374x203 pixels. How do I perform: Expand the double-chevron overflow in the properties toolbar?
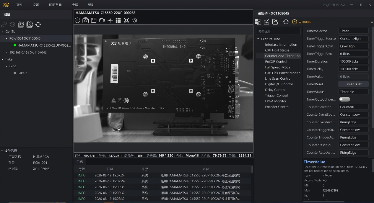click(x=372, y=22)
